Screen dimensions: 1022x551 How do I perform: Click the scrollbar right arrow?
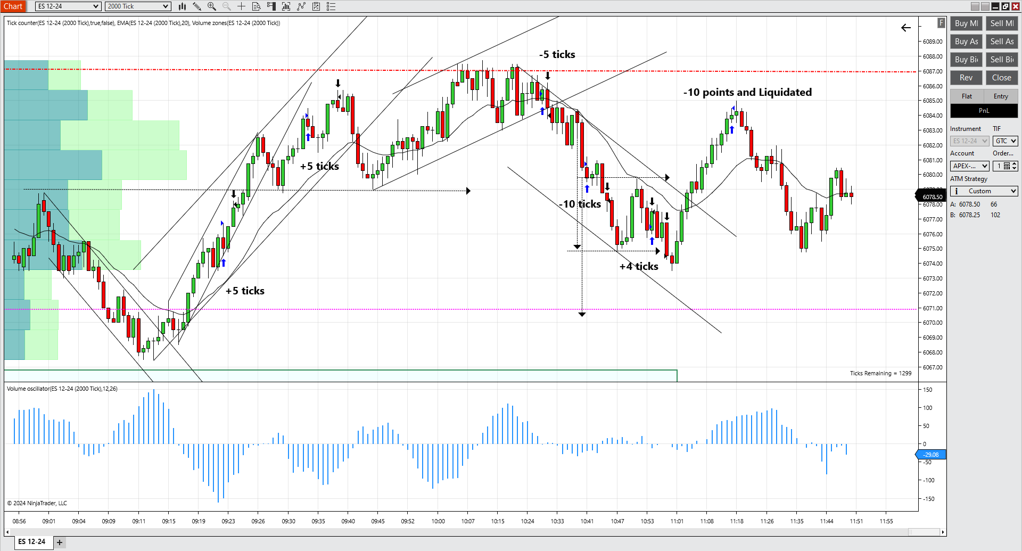[x=943, y=532]
